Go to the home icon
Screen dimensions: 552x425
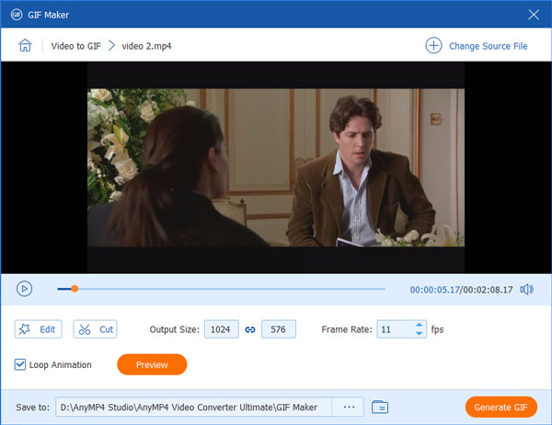pyautogui.click(x=25, y=45)
